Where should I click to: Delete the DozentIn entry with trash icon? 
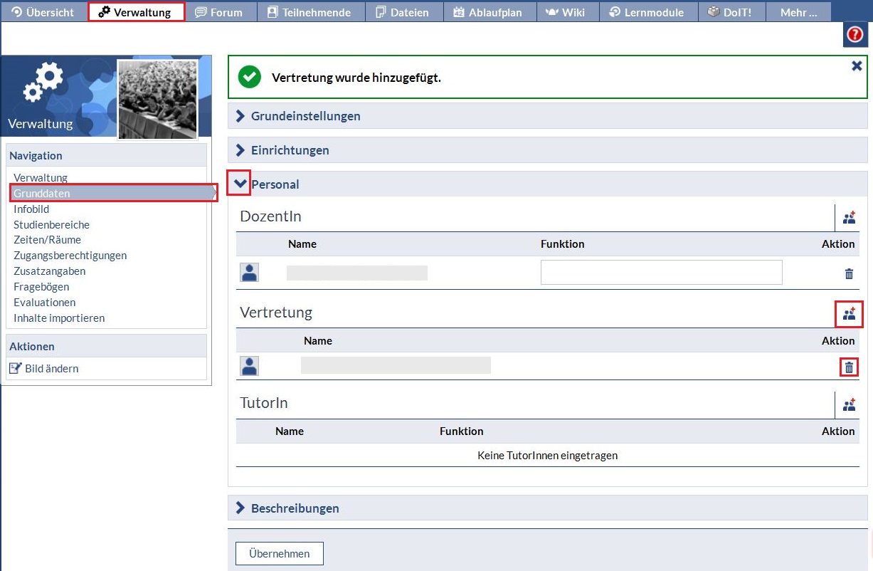849,273
